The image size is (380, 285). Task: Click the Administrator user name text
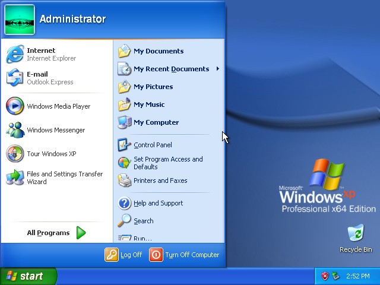click(72, 19)
